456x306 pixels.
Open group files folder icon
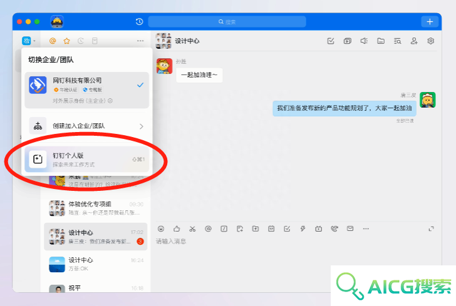381,41
